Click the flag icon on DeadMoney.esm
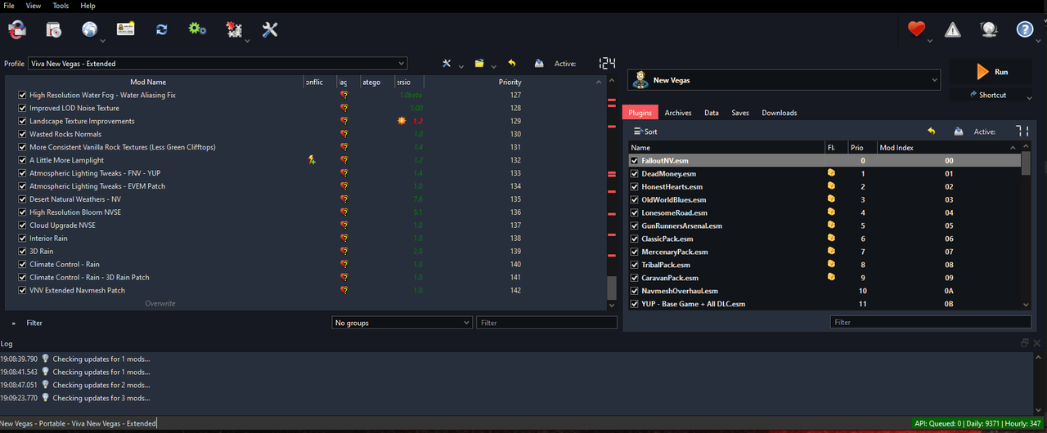1047x433 pixels. [x=831, y=173]
